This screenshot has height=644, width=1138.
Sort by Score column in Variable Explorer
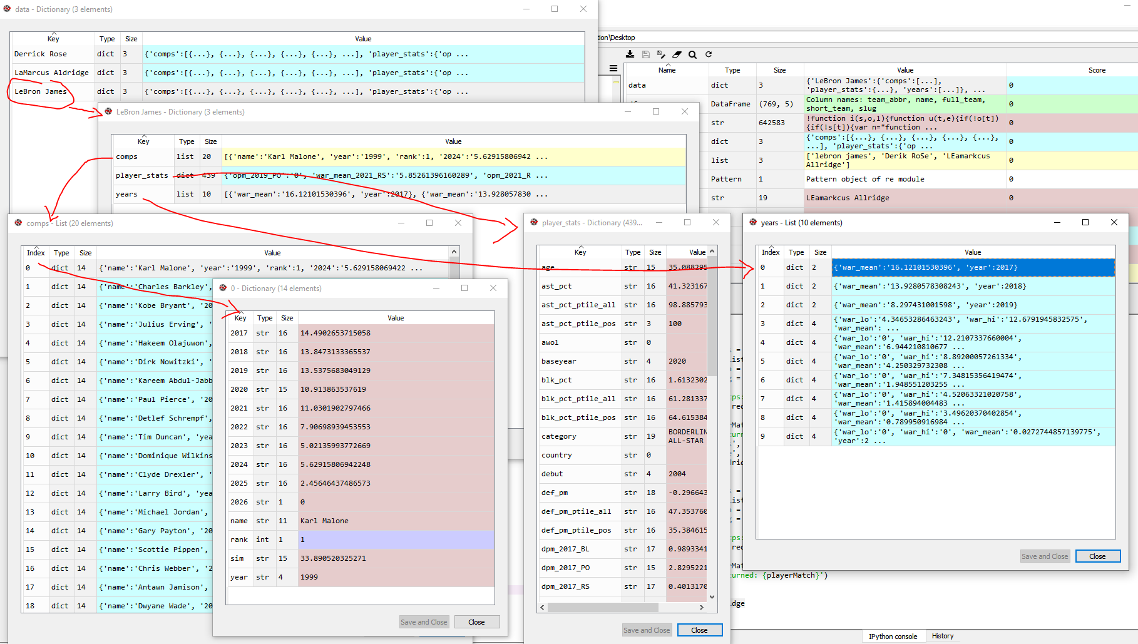1097,70
